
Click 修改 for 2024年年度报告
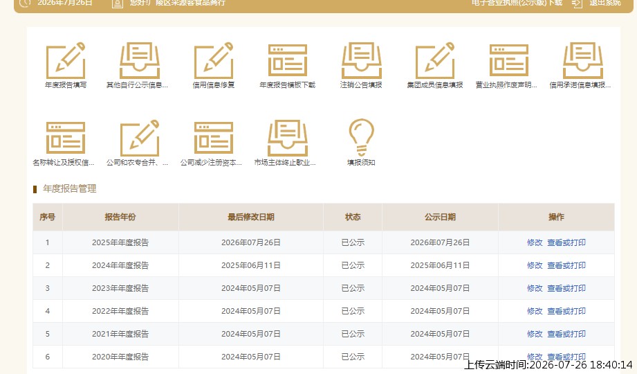click(535, 265)
